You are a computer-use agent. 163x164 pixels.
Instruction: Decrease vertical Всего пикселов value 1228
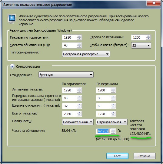coord(113,115)
